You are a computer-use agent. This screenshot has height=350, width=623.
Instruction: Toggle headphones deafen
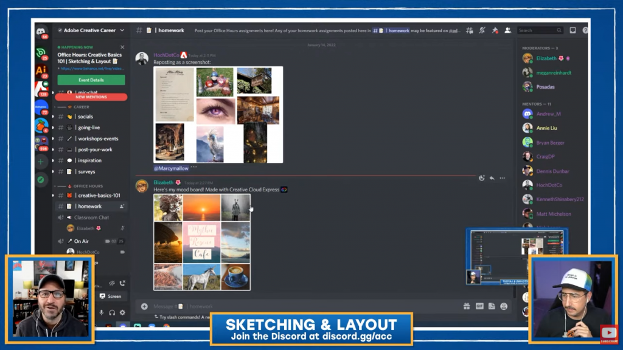click(112, 313)
